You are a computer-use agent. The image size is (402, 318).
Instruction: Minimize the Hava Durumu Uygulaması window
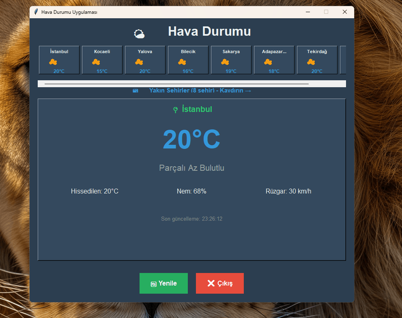(308, 12)
